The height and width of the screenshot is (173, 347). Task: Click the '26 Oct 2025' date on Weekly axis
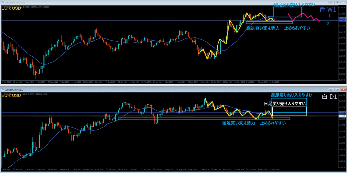[x=274, y=82]
